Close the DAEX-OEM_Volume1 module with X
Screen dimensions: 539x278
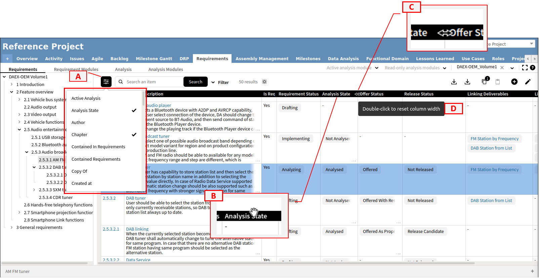point(502,68)
